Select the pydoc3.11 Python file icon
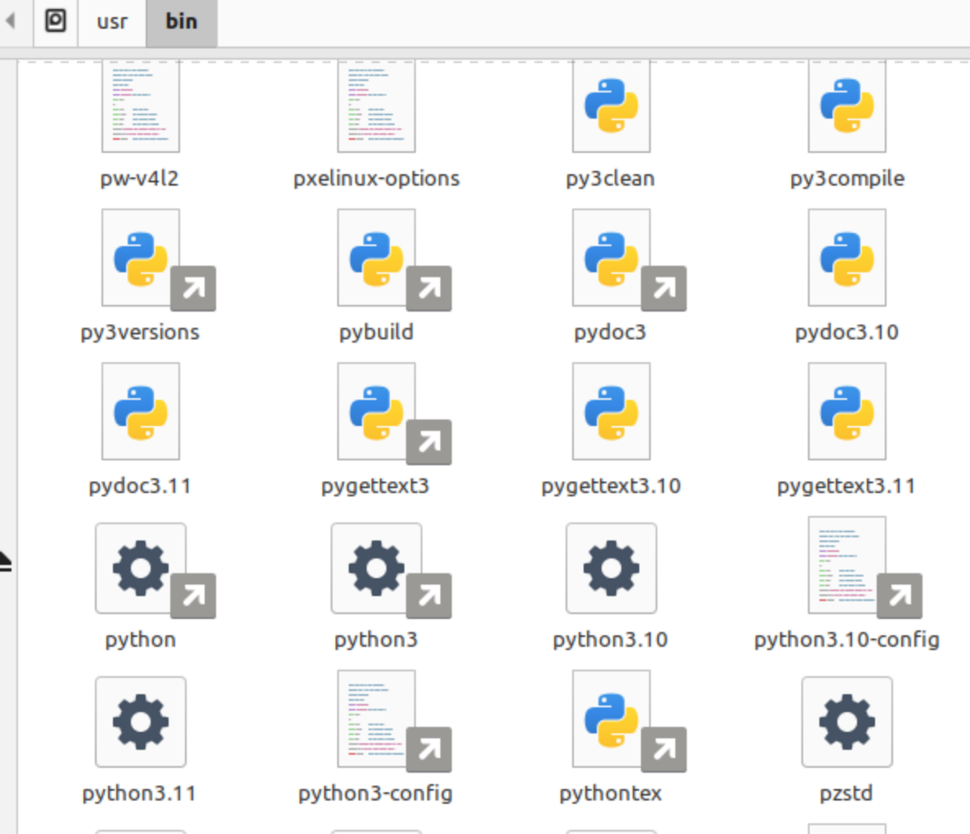The width and height of the screenshot is (970, 834). coord(141,411)
